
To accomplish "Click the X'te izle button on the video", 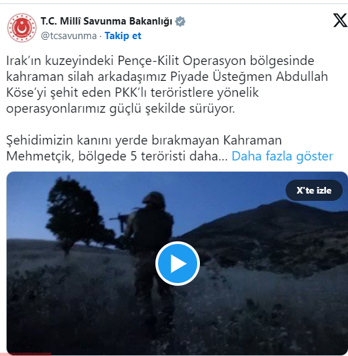I will pyautogui.click(x=314, y=190).
